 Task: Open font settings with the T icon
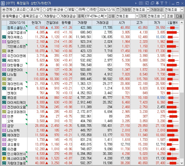[x=162, y=3]
